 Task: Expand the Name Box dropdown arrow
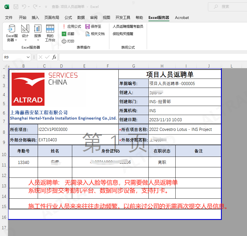pos(28,57)
